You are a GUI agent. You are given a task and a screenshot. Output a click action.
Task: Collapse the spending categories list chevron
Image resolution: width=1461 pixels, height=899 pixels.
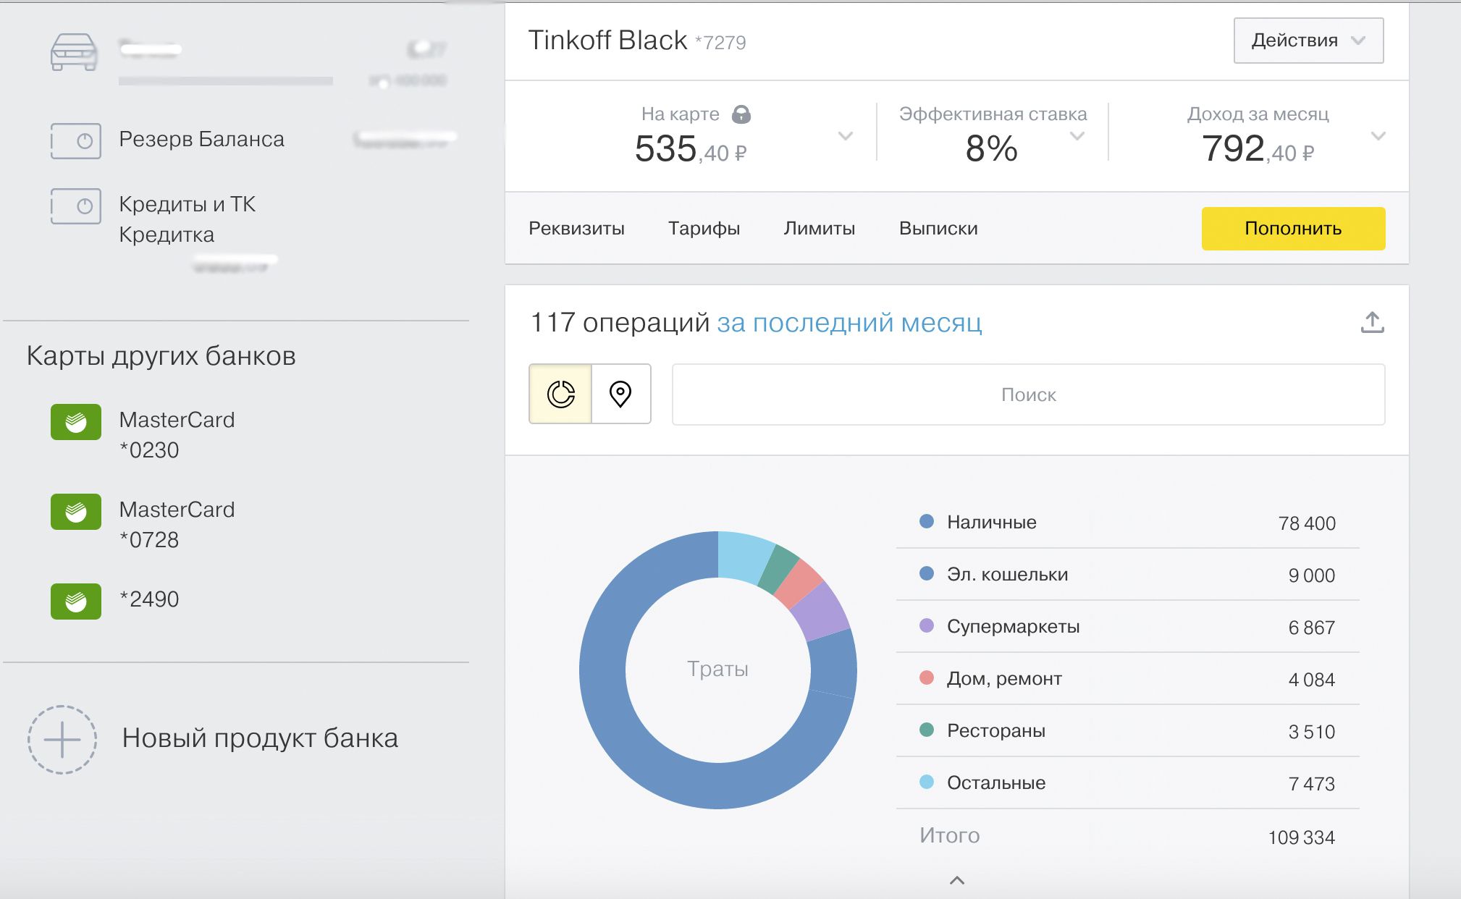pos(957,880)
